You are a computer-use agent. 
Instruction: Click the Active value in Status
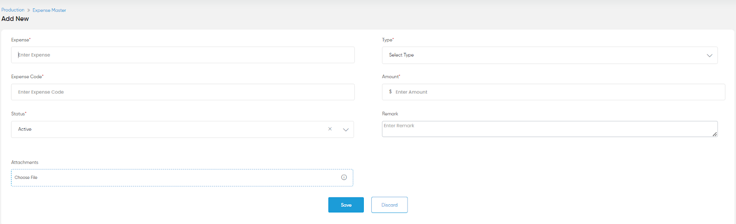25,129
